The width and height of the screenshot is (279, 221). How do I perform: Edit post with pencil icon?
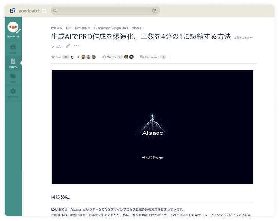coord(68,46)
